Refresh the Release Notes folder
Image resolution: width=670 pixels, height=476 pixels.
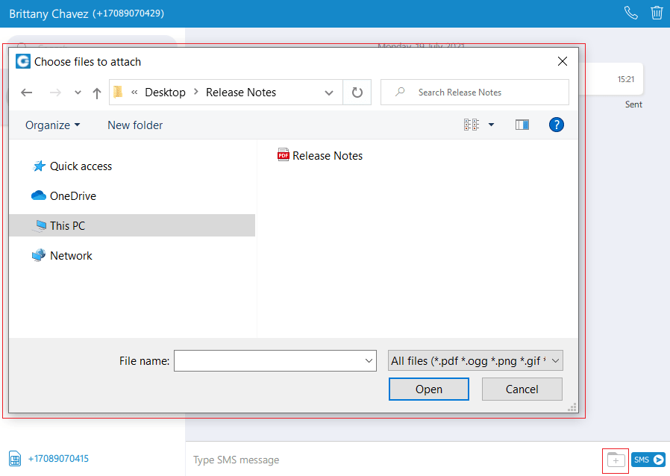point(357,93)
